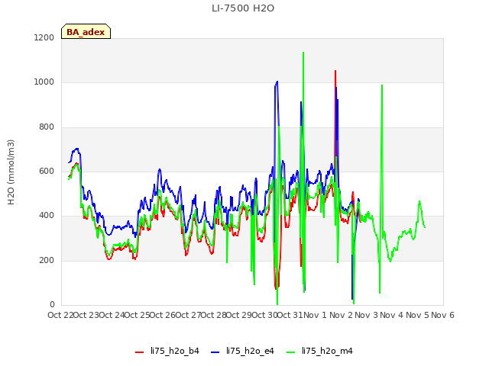
Task: Click the blue spike peak near Oct 30
Action: pos(277,82)
